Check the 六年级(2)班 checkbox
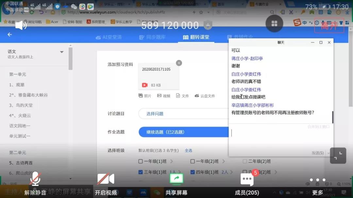This screenshot has height=198, width=353. tap(245, 172)
